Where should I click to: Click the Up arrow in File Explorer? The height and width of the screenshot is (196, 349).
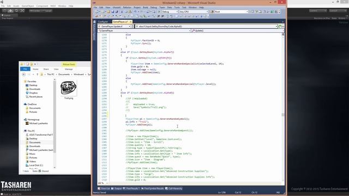point(38,75)
